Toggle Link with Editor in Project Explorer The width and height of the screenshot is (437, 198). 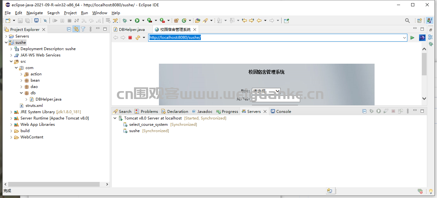76,29
